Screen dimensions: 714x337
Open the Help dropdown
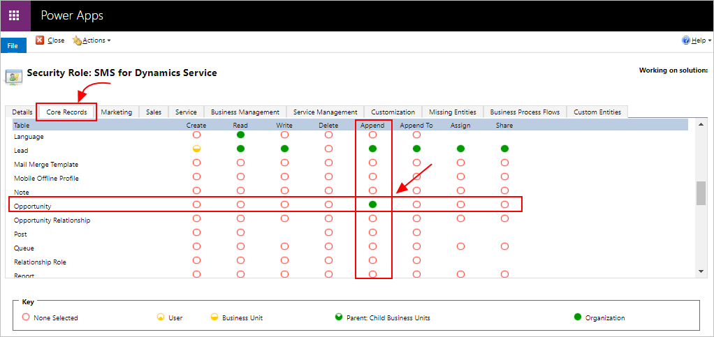[x=697, y=40]
